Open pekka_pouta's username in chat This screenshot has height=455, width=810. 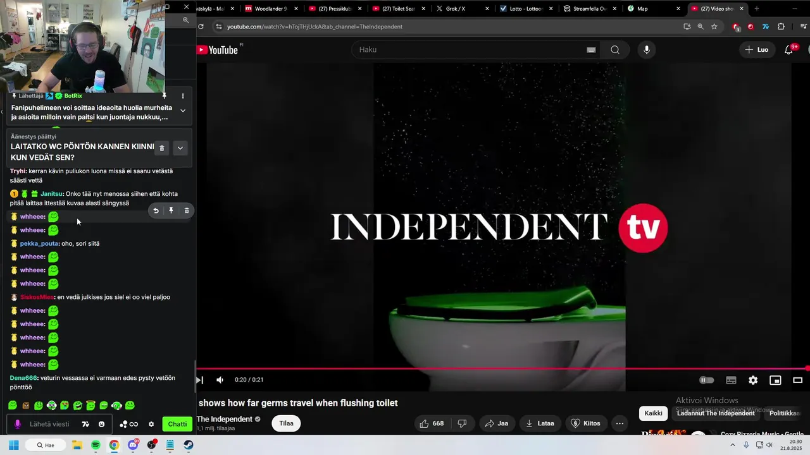point(39,243)
